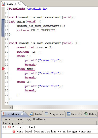The image size is (98, 138).
Task: Click the Tasks clipboard icon
Action: tap(32, 114)
